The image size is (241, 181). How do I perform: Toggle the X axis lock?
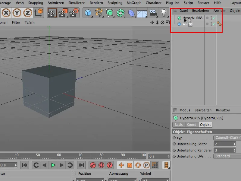coord(6,13)
